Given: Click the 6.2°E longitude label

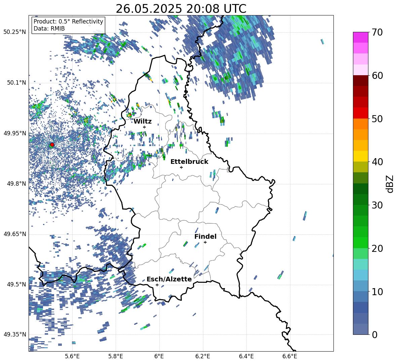Looking at the screenshot, I should pos(203,357).
